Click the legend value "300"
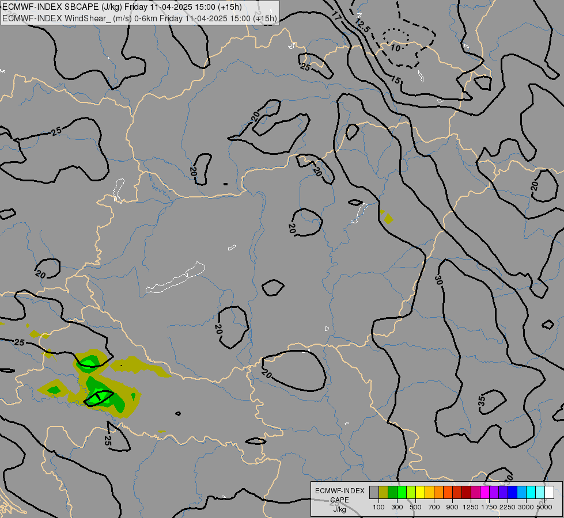The width and height of the screenshot is (564, 518). (x=397, y=507)
